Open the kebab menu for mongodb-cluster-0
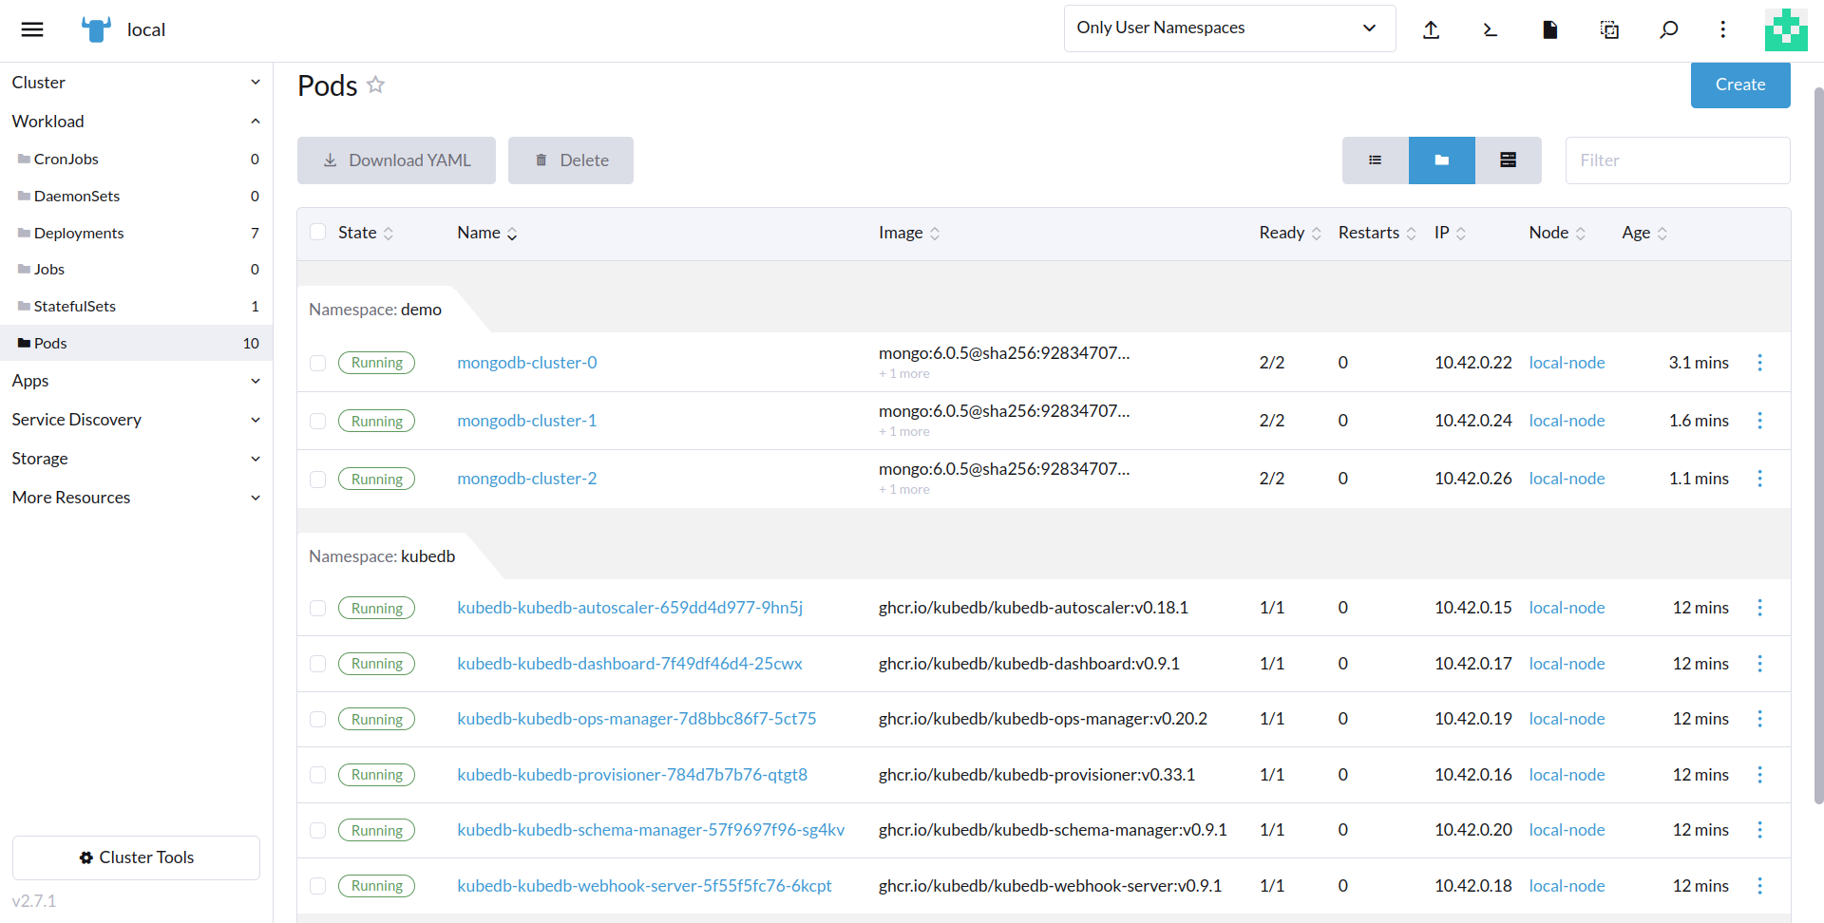This screenshot has height=923, width=1824. [x=1761, y=362]
